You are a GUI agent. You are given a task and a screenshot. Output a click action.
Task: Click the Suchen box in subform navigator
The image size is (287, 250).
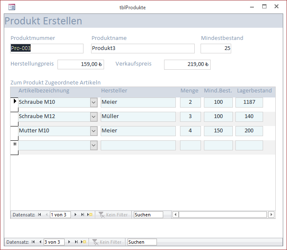tap(149, 215)
